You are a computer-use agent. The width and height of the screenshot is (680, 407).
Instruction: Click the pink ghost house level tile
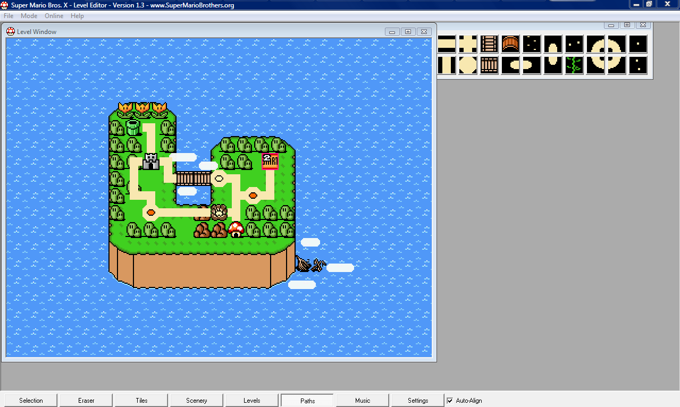pos(270,161)
